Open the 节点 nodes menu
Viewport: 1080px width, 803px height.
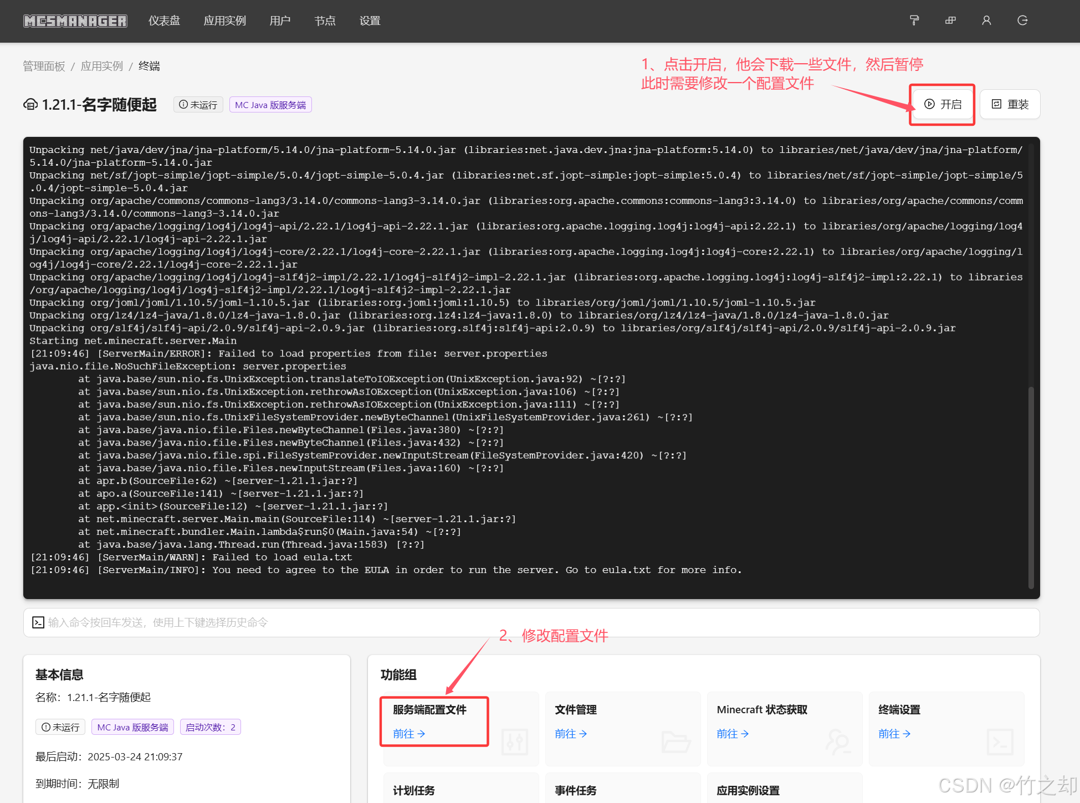pyautogui.click(x=325, y=21)
